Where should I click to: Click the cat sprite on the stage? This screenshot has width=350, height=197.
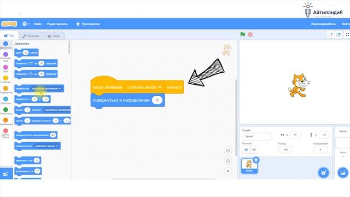pos(299,85)
